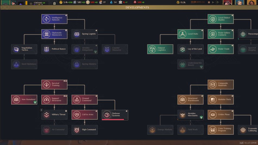Click the Defense Systems red progress bar
The height and width of the screenshot is (145, 258).
point(113,120)
